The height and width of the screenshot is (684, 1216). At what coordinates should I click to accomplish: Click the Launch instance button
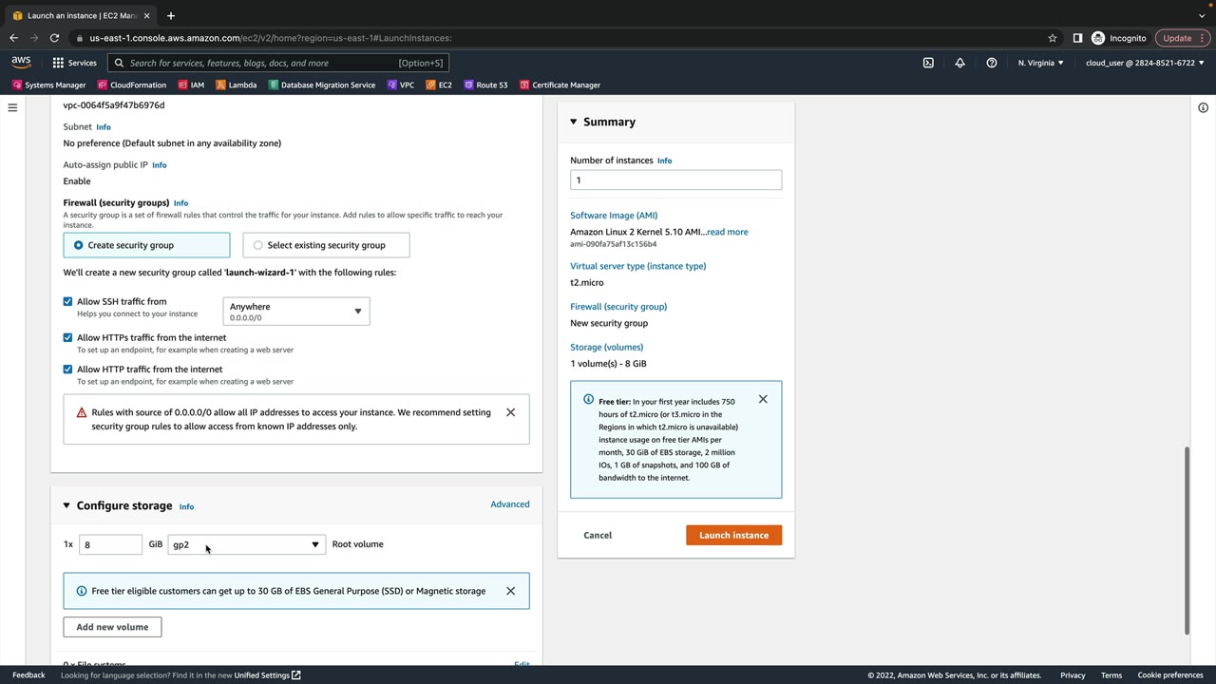[733, 535]
